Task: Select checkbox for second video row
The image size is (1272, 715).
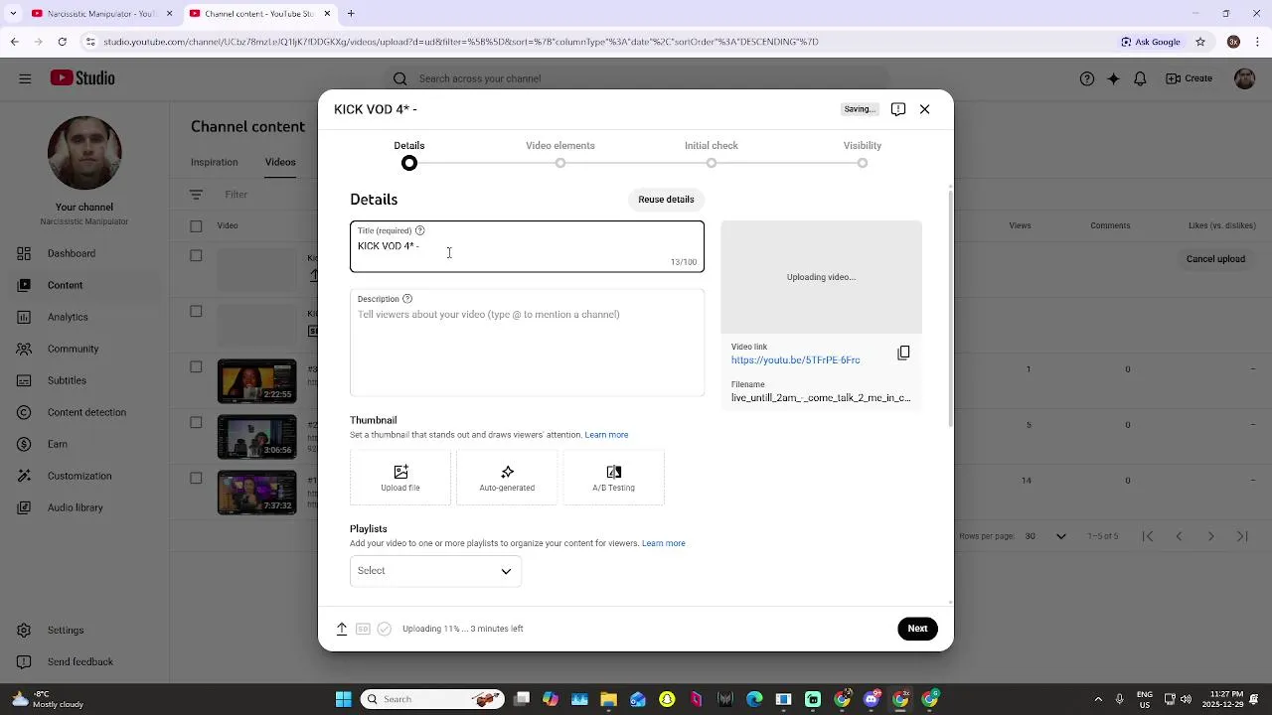Action: tap(196, 311)
